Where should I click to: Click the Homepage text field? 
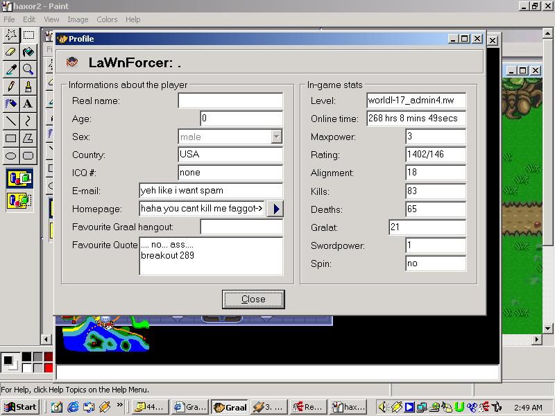point(202,209)
